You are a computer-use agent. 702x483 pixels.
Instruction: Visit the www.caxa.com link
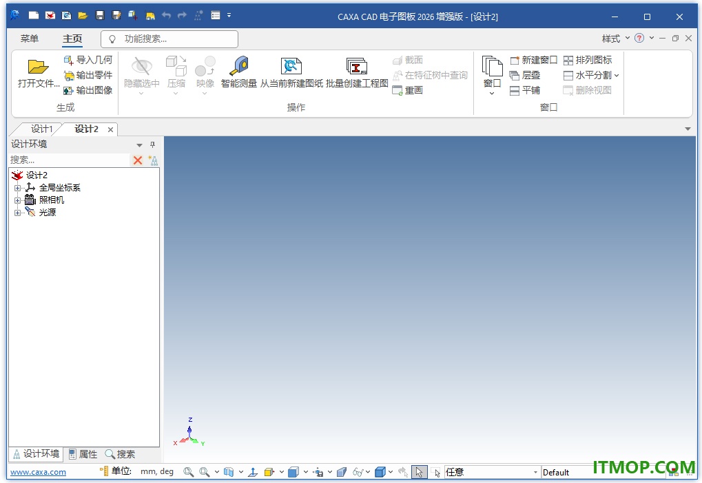[x=38, y=472]
